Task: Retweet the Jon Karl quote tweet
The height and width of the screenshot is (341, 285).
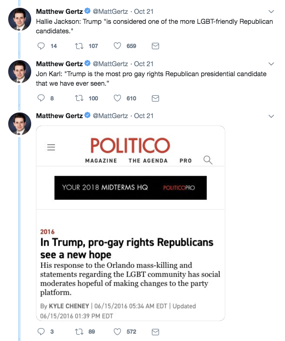Action: (x=79, y=98)
